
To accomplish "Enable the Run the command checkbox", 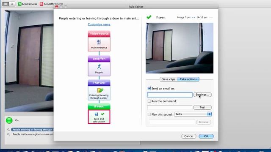I will pyautogui.click(x=149, y=101).
